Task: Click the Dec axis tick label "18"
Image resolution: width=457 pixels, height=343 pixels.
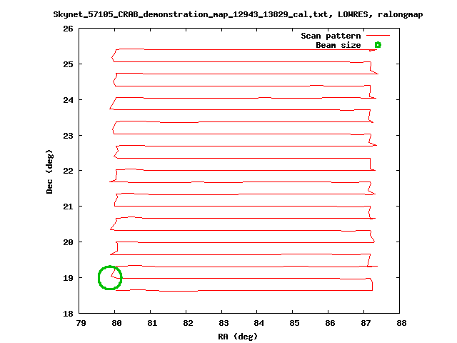Action: click(x=68, y=314)
